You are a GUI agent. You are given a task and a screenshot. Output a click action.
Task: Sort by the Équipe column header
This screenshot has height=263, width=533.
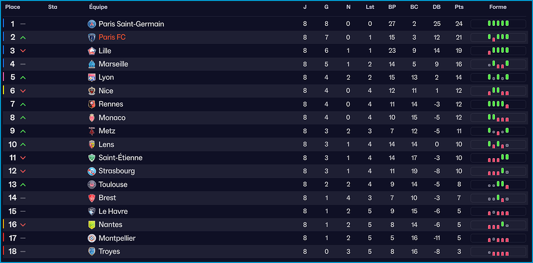click(98, 7)
